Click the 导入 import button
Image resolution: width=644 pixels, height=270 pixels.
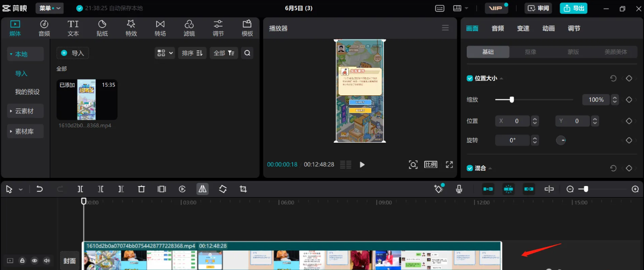click(x=73, y=53)
